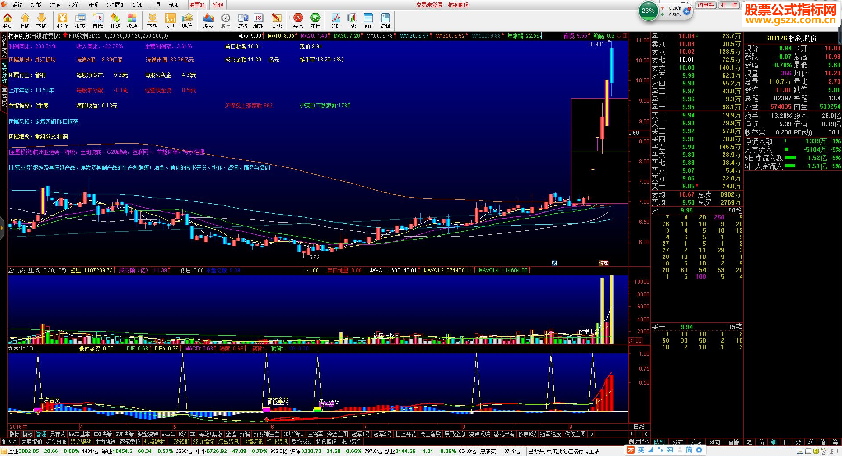Click the 下翻 page-down arrow icon

[42, 21]
